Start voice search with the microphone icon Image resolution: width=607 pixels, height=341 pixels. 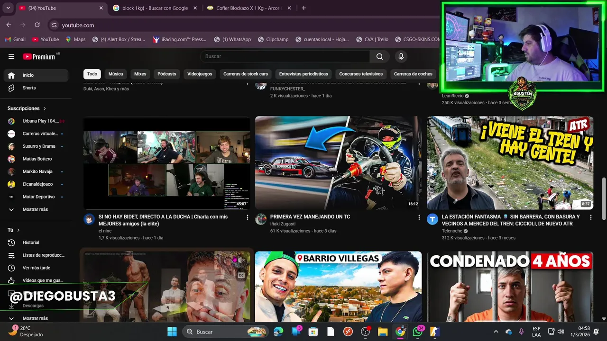[x=401, y=56]
